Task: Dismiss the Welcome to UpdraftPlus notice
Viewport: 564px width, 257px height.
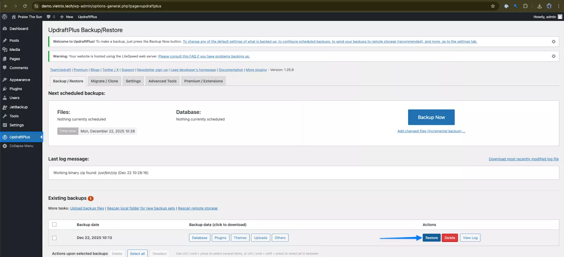Action: [x=553, y=42]
